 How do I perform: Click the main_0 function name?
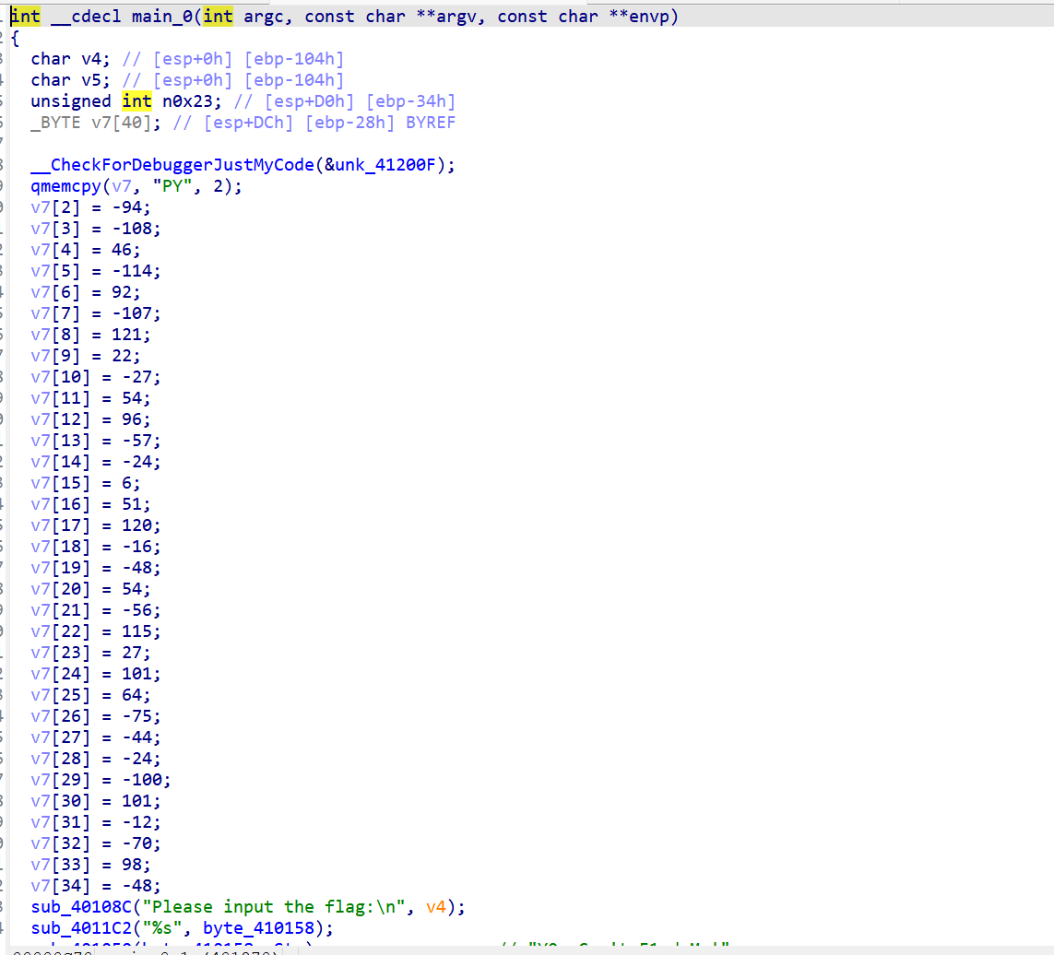[x=162, y=16]
